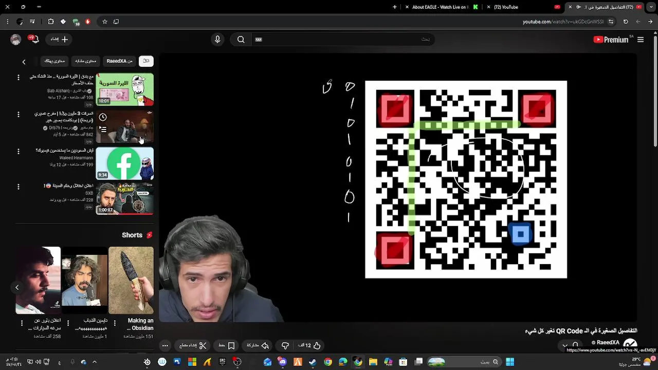Open the notifications bell with 9+ badge
Image resolution: width=658 pixels, height=370 pixels.
point(34,40)
